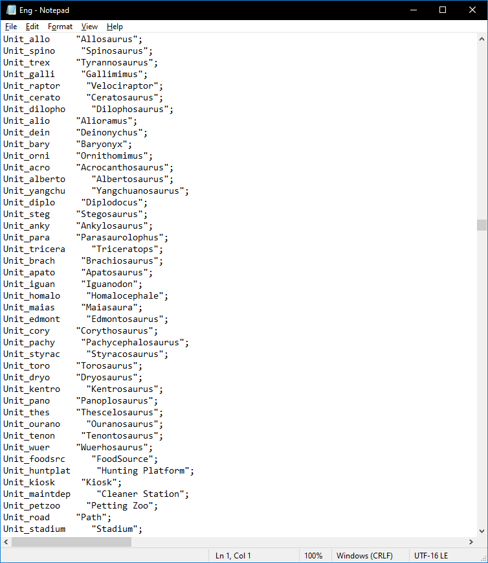Click the "Thescelosaurus" string
Viewport: 488px width, 563px height.
[120, 413]
